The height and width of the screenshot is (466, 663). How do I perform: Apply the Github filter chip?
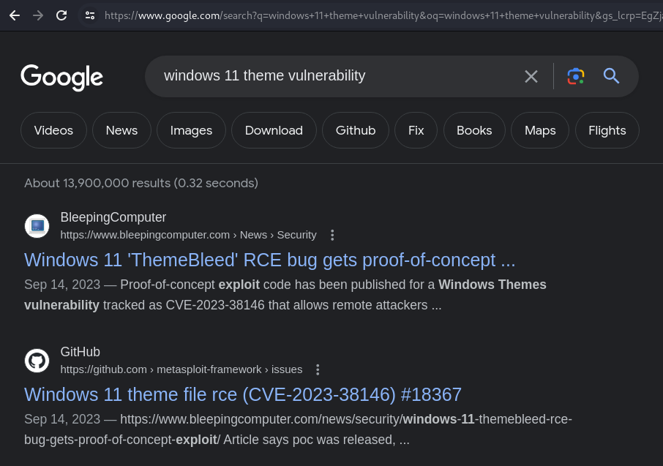pos(356,130)
